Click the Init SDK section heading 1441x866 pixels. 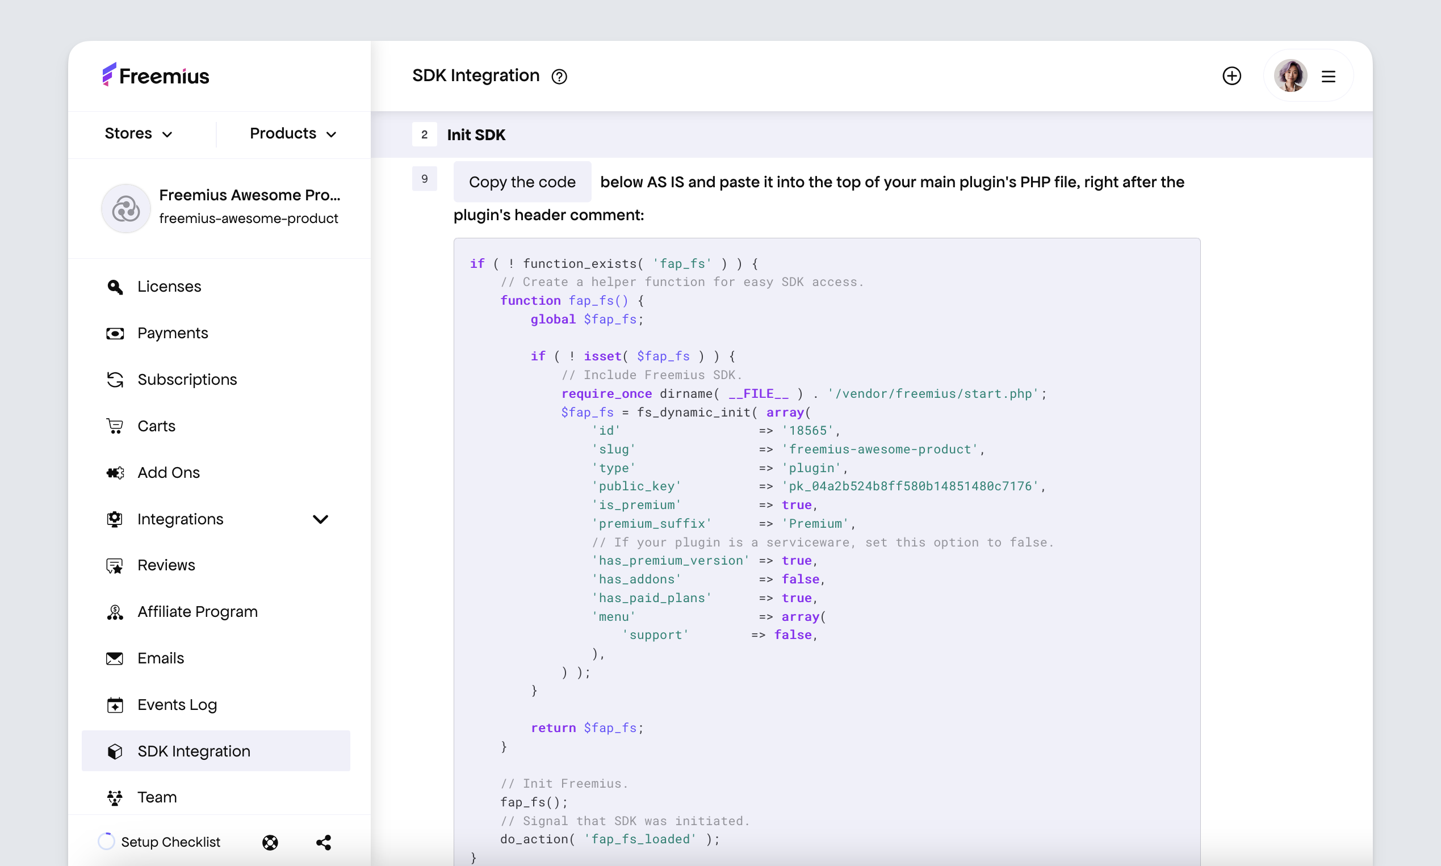pyautogui.click(x=476, y=135)
